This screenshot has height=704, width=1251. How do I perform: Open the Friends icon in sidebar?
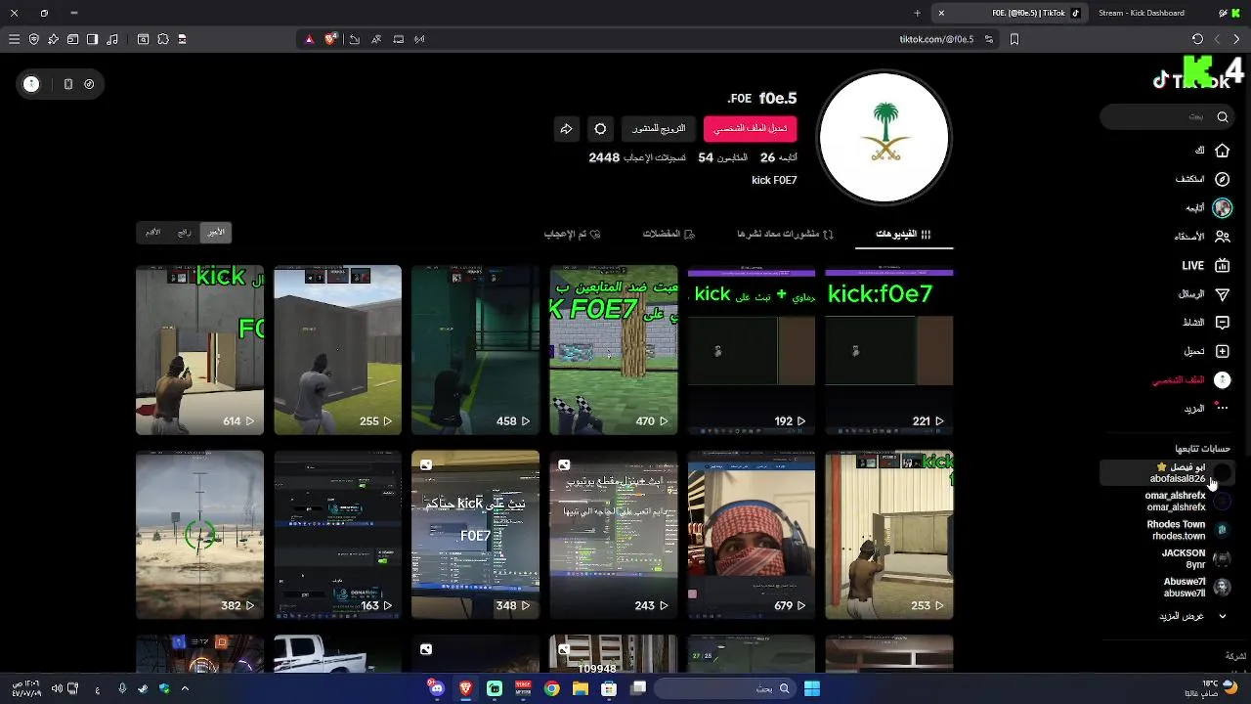pos(1222,237)
